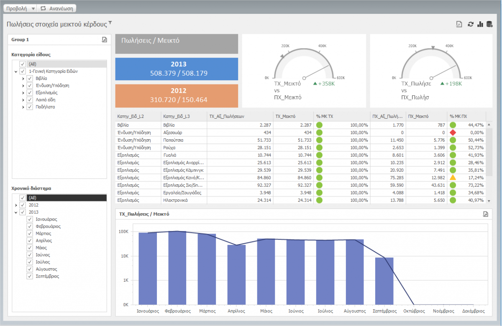The height and width of the screenshot is (326, 502).
Task: Click the Φεβρουάριος bar in the chart
Action: tap(178, 267)
